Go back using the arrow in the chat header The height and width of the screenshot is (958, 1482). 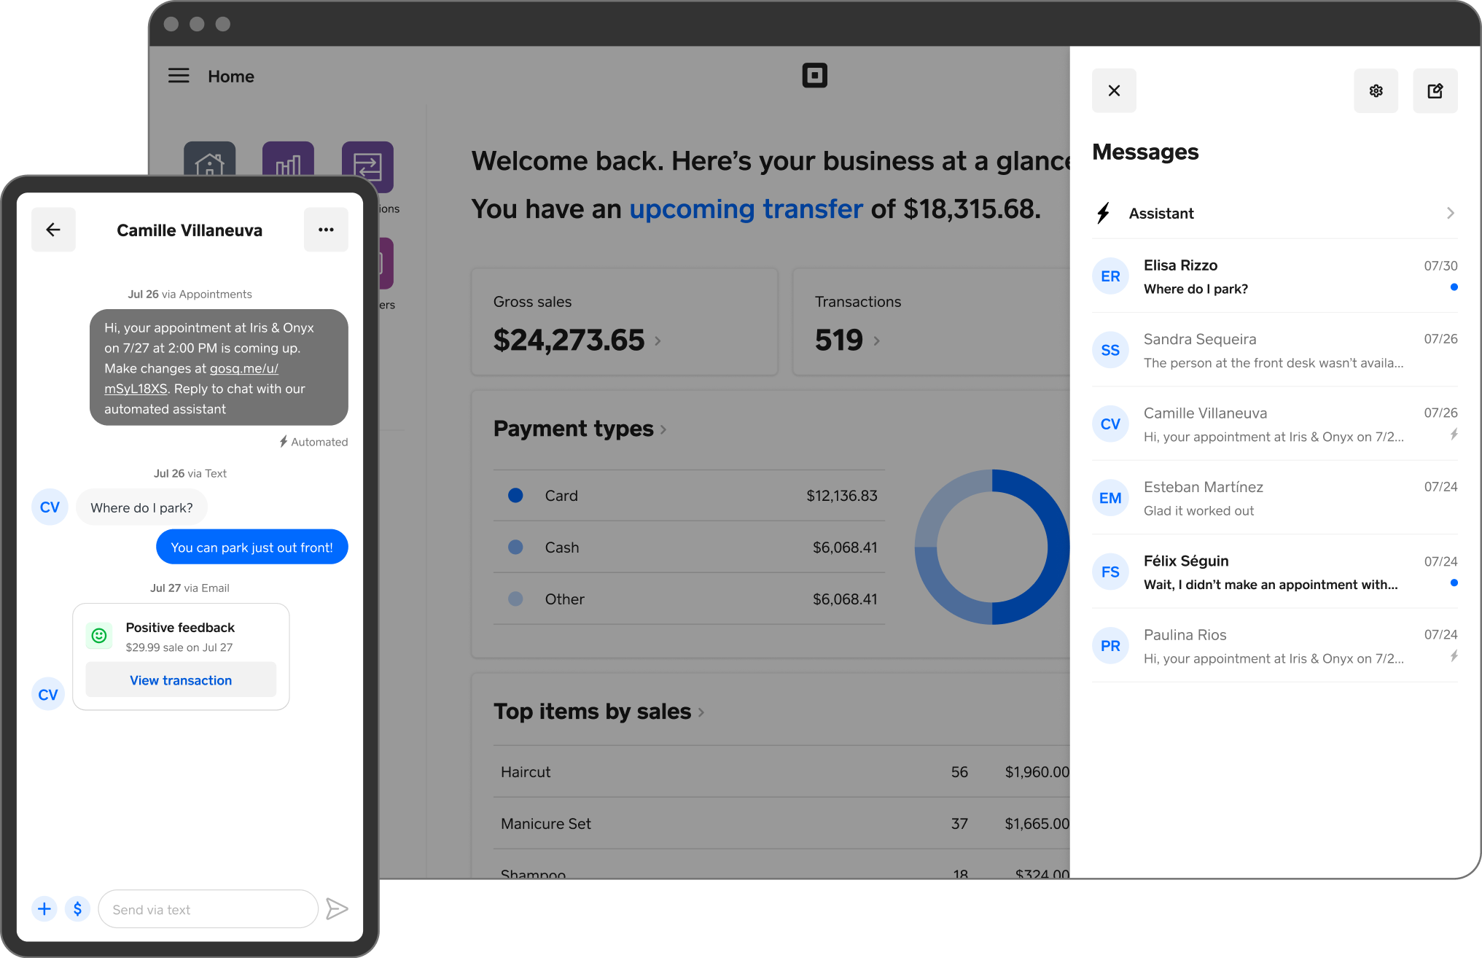coord(53,229)
